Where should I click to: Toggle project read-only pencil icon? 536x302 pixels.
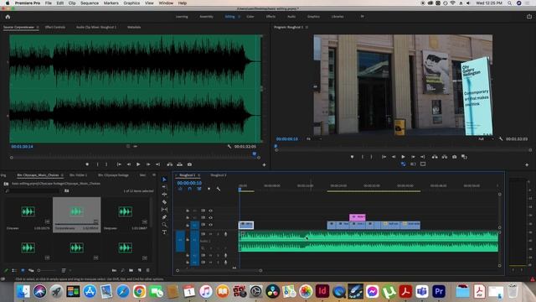tap(6, 270)
